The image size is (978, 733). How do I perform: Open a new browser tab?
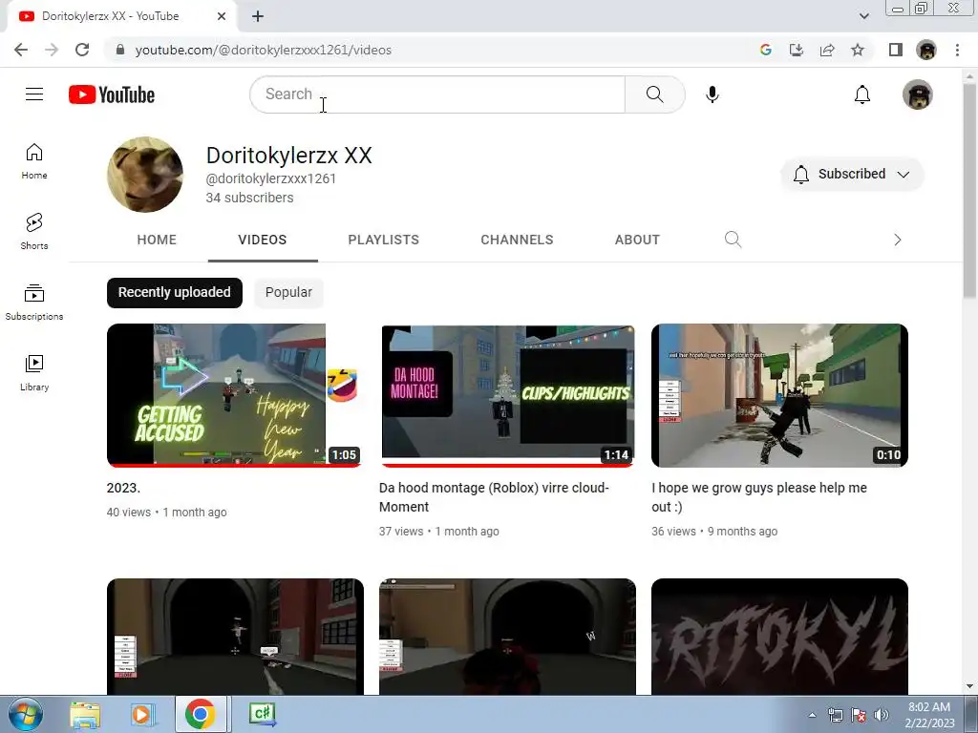coord(258,16)
